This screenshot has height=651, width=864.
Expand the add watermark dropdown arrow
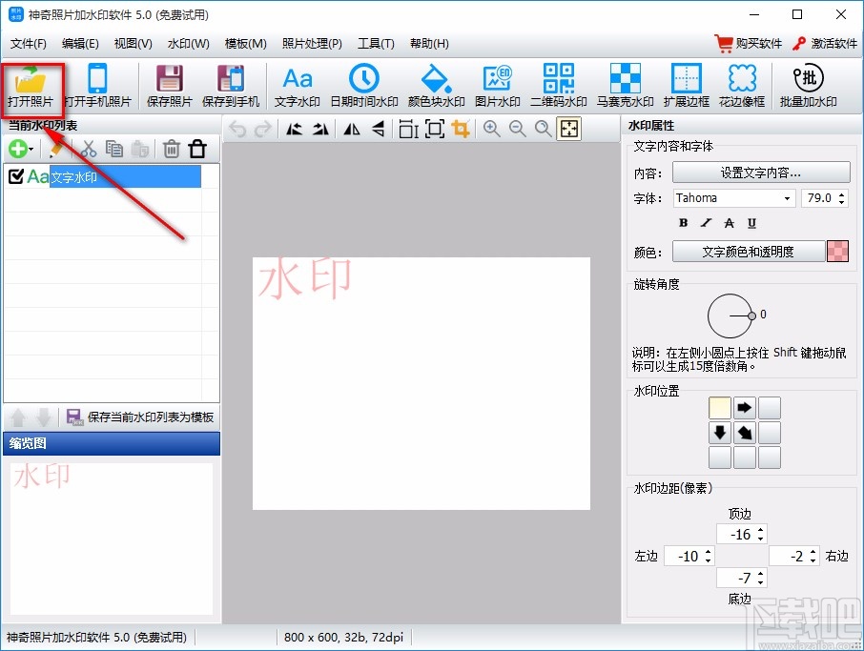(x=31, y=150)
